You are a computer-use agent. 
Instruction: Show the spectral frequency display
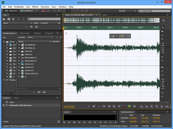coord(44,11)
